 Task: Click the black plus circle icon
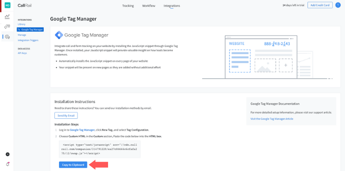pos(8,154)
